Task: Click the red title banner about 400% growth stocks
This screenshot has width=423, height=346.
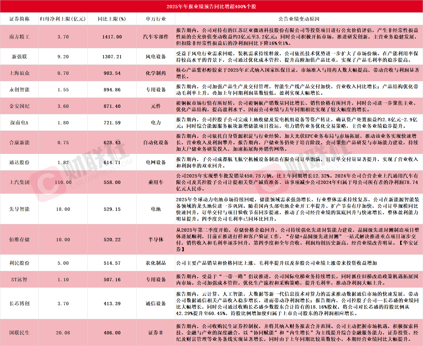Action: click(x=211, y=6)
